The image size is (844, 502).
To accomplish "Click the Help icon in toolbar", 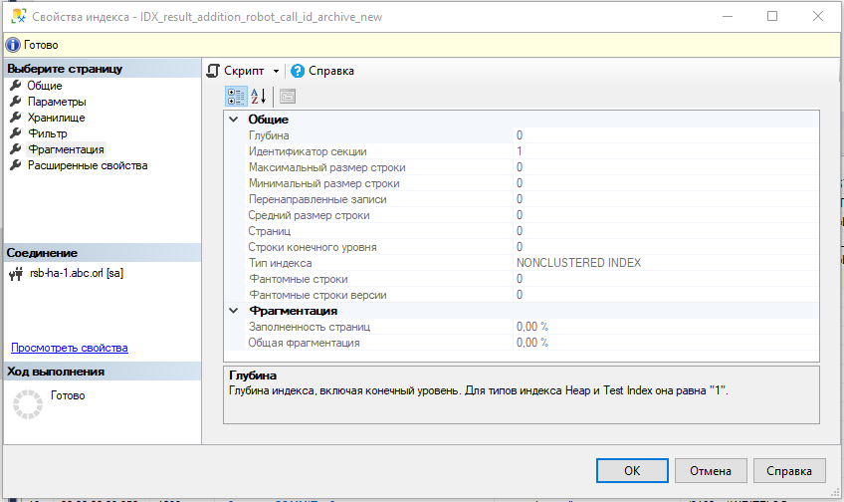I will (x=297, y=71).
